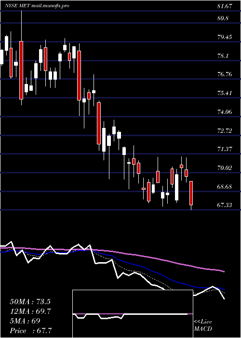Viewport: 241px width, 338px height.
Task: Click the 67.33 price axis label
Action: coord(225,205)
